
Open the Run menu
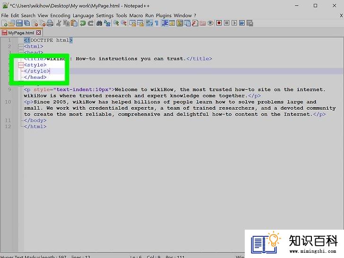click(x=149, y=16)
